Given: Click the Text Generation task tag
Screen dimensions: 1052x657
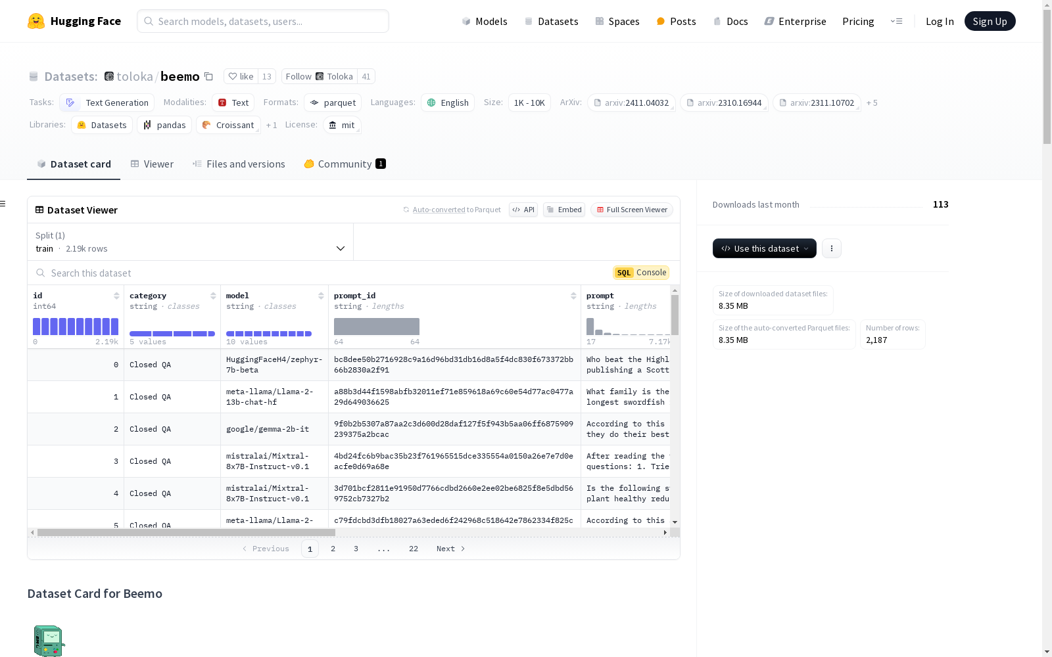Looking at the screenshot, I should click(x=107, y=103).
